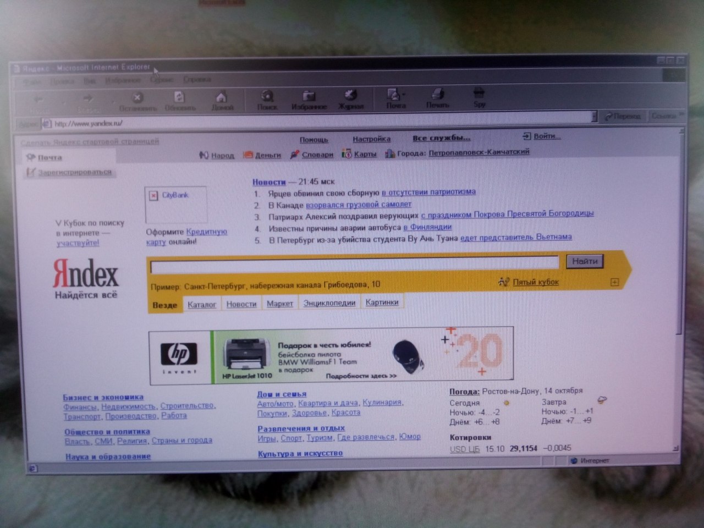Open the Справка menu
This screenshot has width=704, height=528.
(x=197, y=79)
